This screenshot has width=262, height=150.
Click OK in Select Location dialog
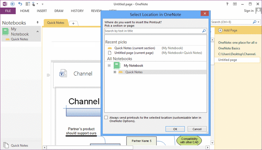(x=175, y=129)
